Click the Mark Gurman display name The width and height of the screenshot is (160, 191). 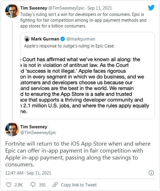45,39
